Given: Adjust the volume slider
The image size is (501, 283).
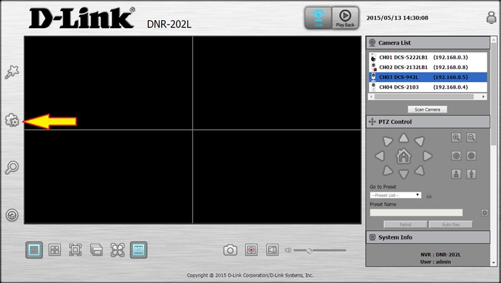Looking at the screenshot, I should coord(309,250).
